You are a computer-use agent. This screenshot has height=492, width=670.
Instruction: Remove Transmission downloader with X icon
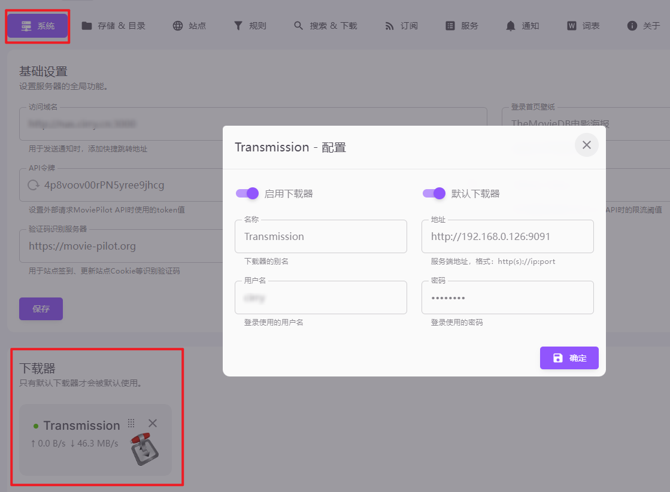click(153, 423)
